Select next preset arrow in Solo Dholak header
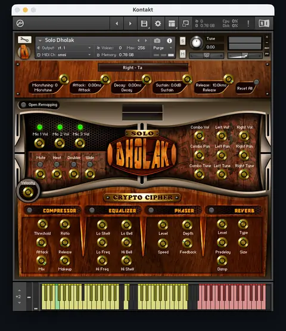Screen dimensions: 286x331 [146, 41]
